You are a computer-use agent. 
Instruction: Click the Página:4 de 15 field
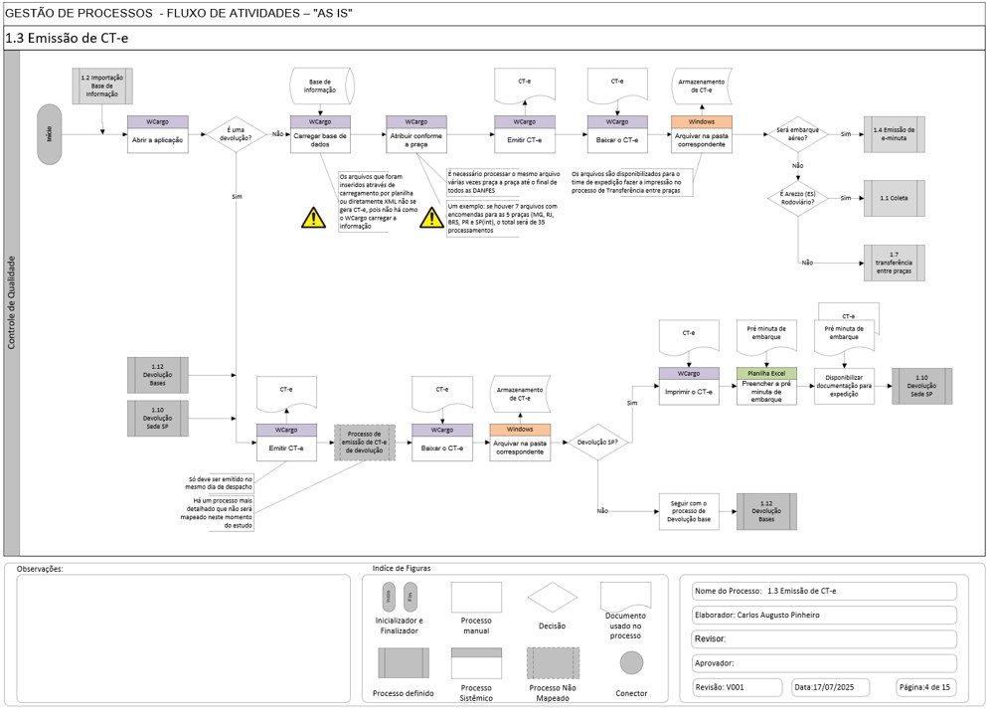point(926,687)
